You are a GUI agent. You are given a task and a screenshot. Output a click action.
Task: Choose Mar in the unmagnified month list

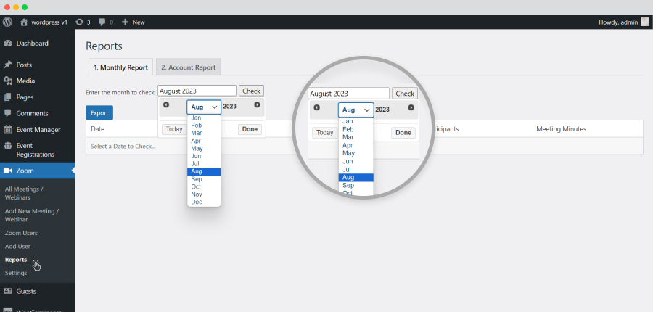pos(204,133)
